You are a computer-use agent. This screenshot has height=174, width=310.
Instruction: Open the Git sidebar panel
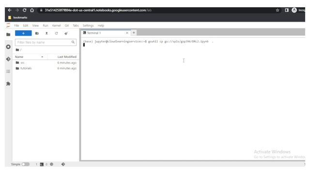pyautogui.click(x=8, y=59)
